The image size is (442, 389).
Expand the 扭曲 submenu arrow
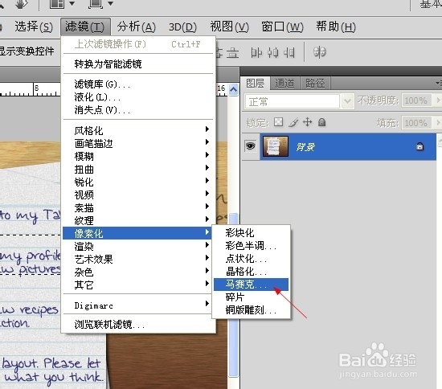(207, 168)
